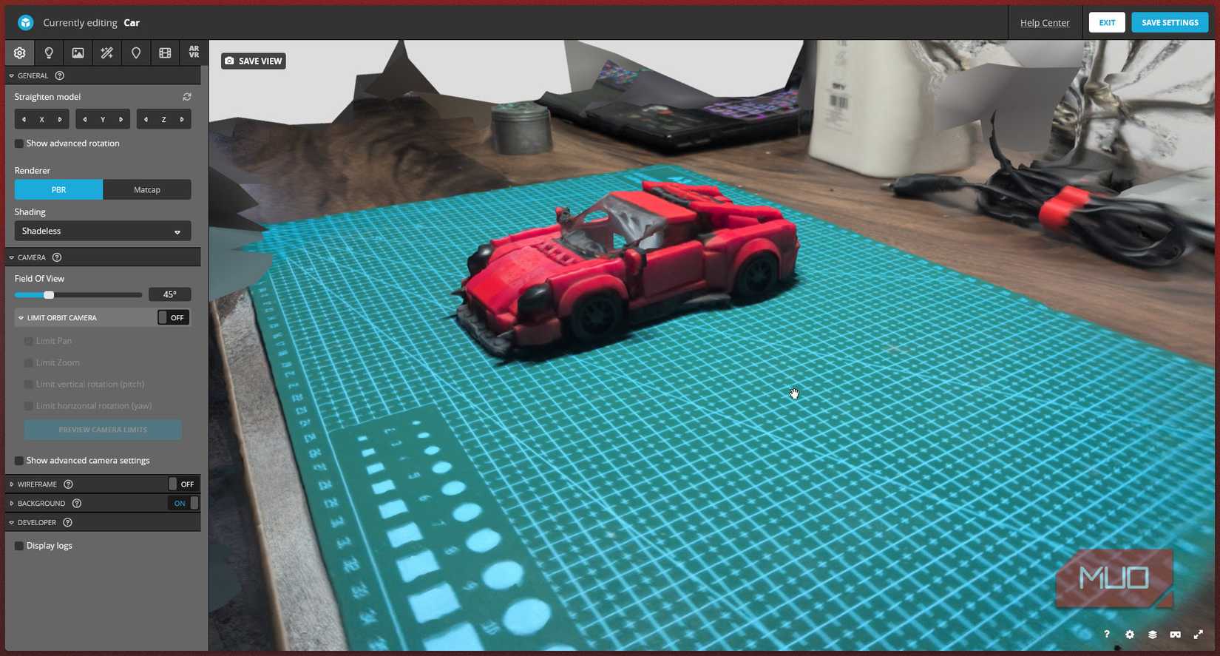
Task: Click the Exit button
Action: [1107, 23]
